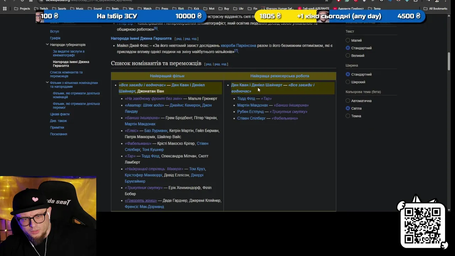Open the Ukr bookmark folder
This screenshot has width=455, height=256.
pyautogui.click(x=239, y=9)
